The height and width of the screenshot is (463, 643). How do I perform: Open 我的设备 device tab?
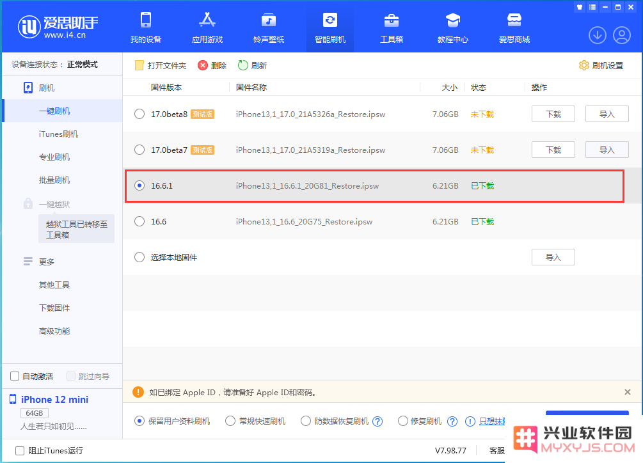click(146, 28)
